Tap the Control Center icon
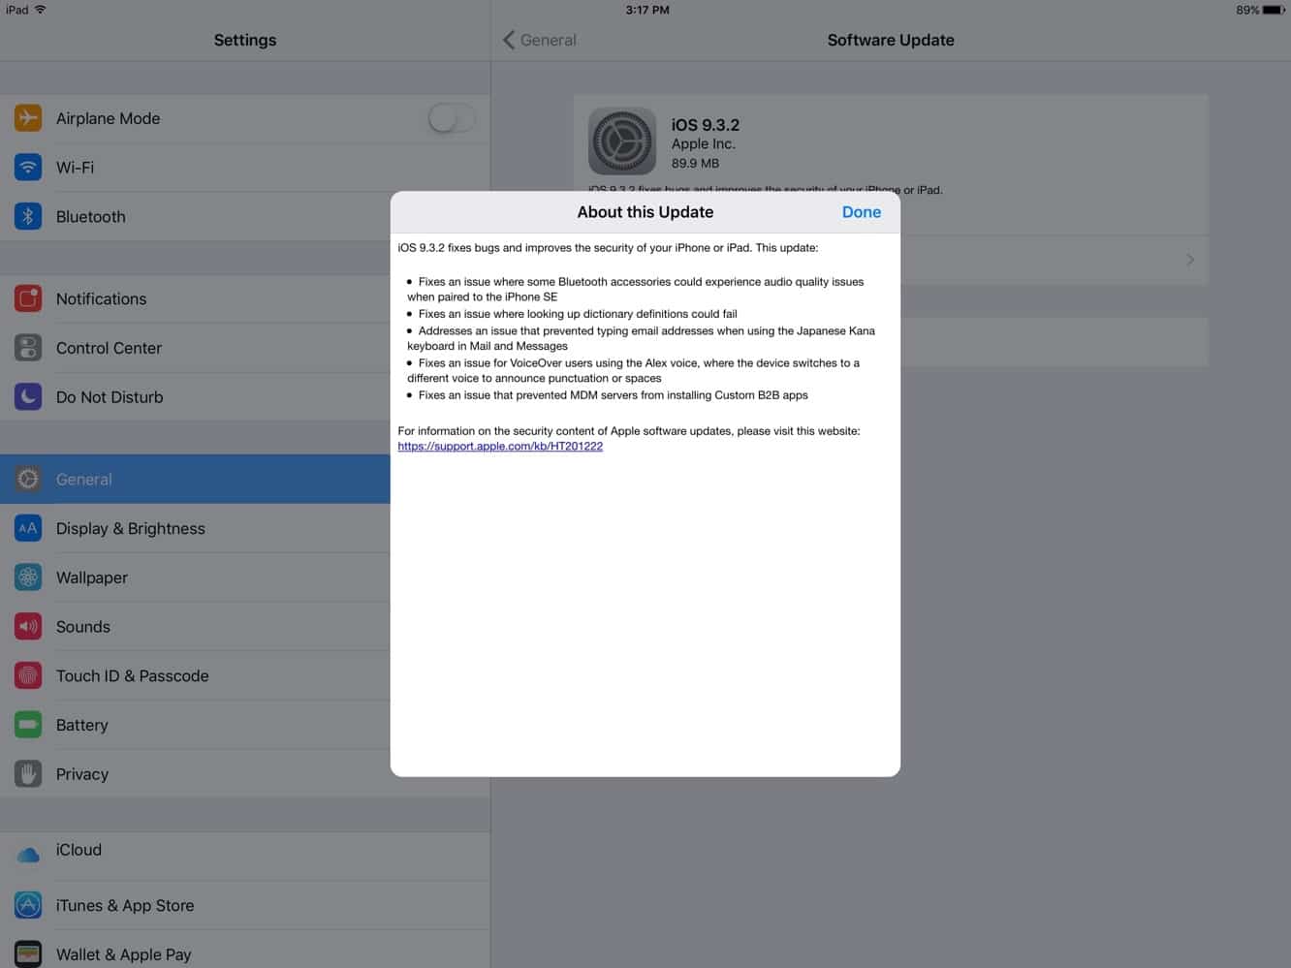 click(x=28, y=348)
